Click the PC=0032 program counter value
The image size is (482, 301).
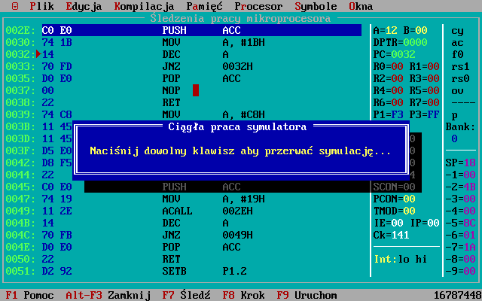[395, 54]
